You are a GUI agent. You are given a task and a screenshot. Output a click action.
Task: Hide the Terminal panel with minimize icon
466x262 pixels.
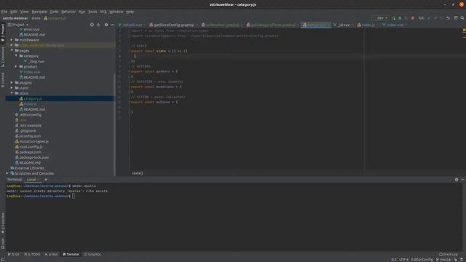463,180
